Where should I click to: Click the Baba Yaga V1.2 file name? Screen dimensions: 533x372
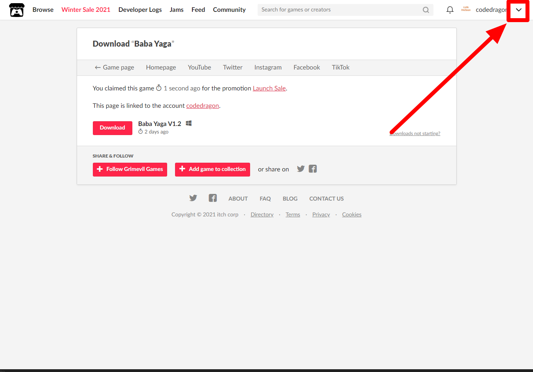(160, 124)
